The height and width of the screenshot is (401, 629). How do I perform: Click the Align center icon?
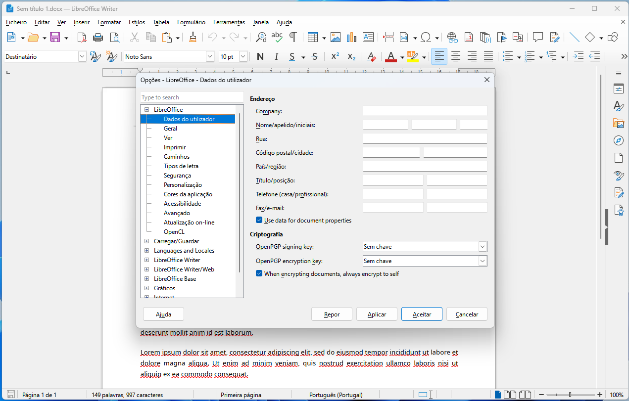point(456,57)
